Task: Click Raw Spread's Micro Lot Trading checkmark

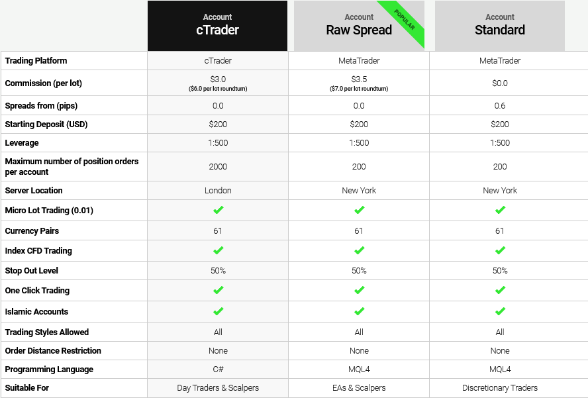Action: (359, 210)
